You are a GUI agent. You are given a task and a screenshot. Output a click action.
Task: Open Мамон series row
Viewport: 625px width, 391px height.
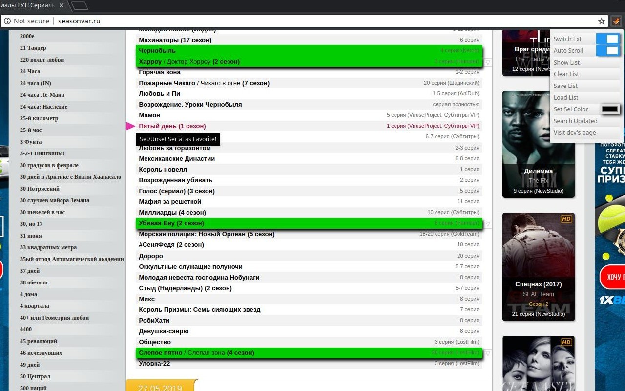tap(309, 115)
